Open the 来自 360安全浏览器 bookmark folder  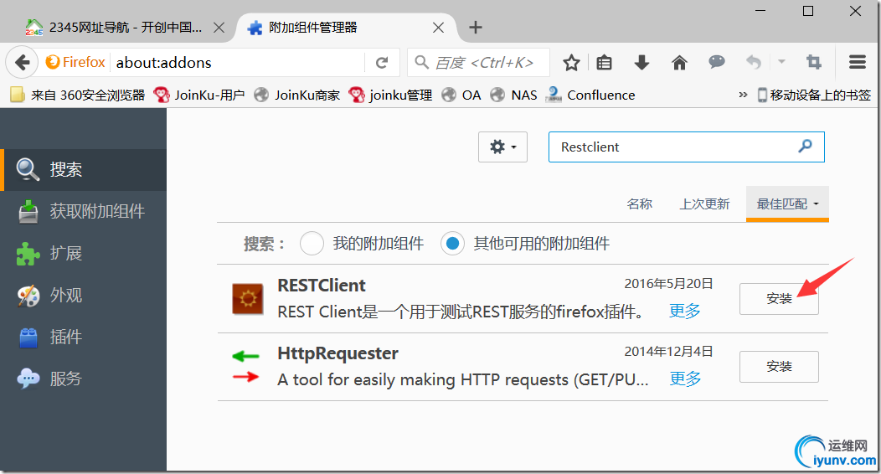click(x=78, y=95)
